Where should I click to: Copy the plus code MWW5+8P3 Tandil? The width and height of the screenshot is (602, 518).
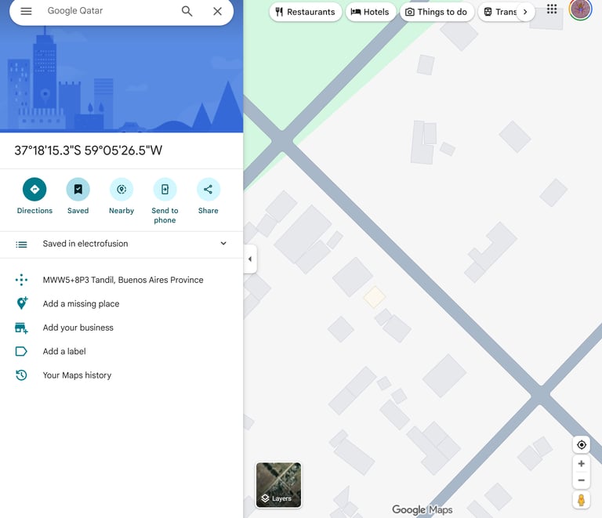123,280
